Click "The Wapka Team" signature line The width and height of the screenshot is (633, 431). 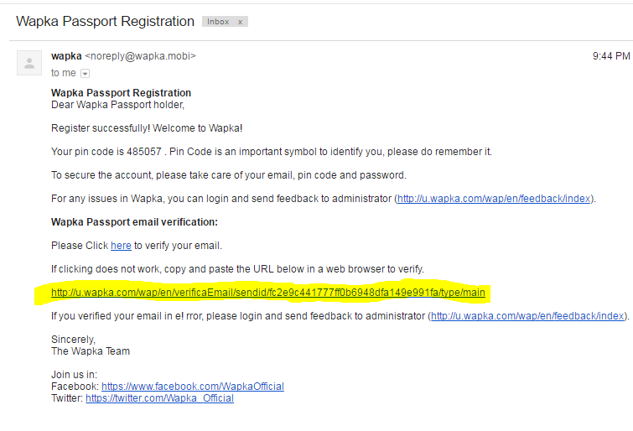(91, 351)
